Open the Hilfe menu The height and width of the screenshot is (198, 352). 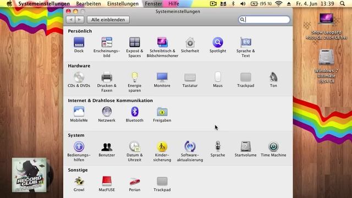(174, 4)
